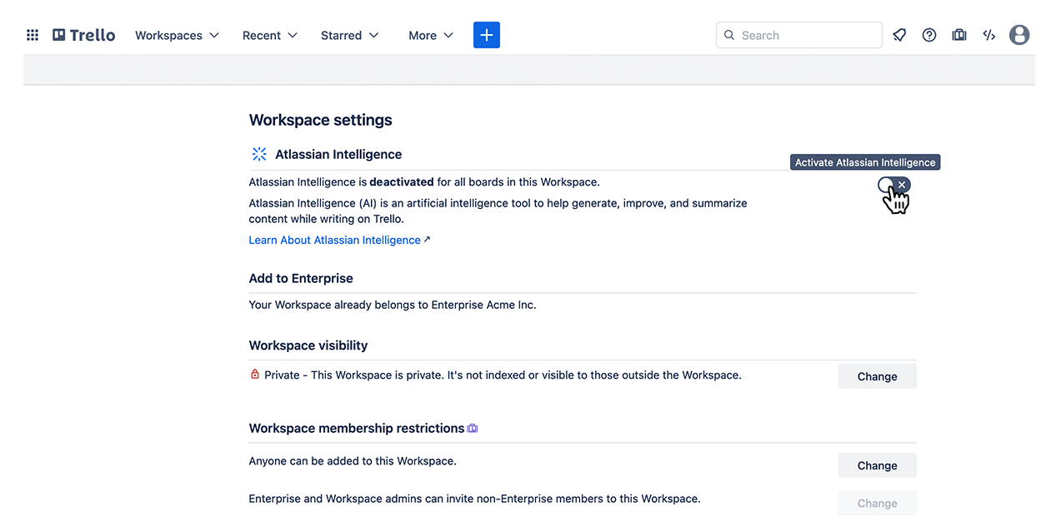Change Workspace visibility setting
Viewport: 1061px width, 521px height.
click(877, 376)
